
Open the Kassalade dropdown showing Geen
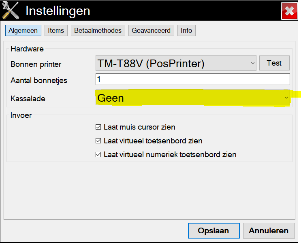(192, 98)
